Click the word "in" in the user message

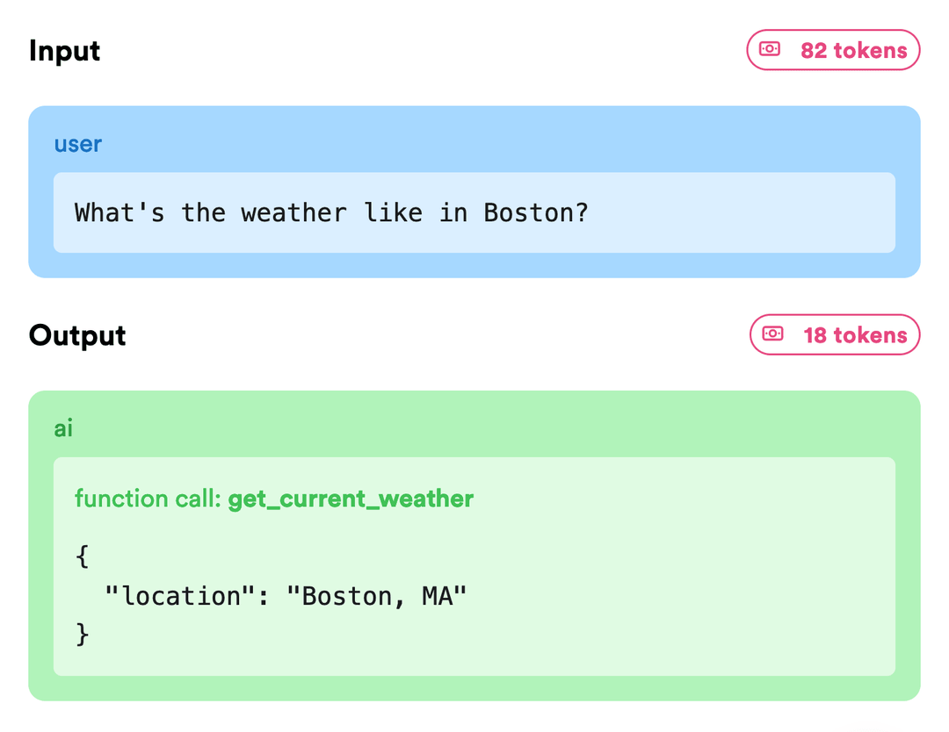[453, 212]
